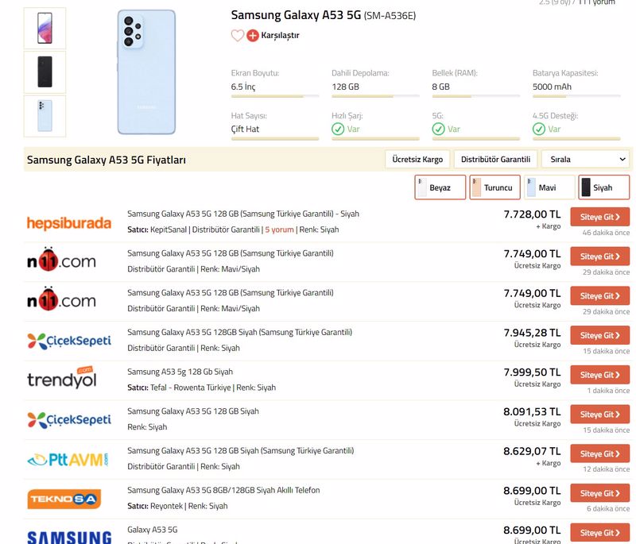Click price 7.728,00 TL
The height and width of the screenshot is (544, 636).
532,214
